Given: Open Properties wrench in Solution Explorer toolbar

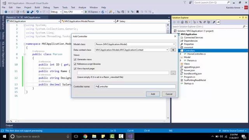Looking at the screenshot, I should (214, 22).
